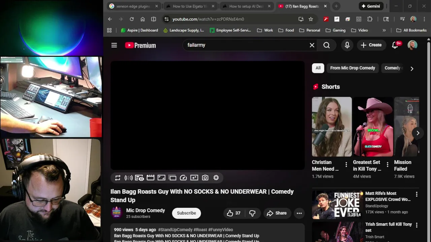Click the pop-up player window icon

click(x=172, y=178)
